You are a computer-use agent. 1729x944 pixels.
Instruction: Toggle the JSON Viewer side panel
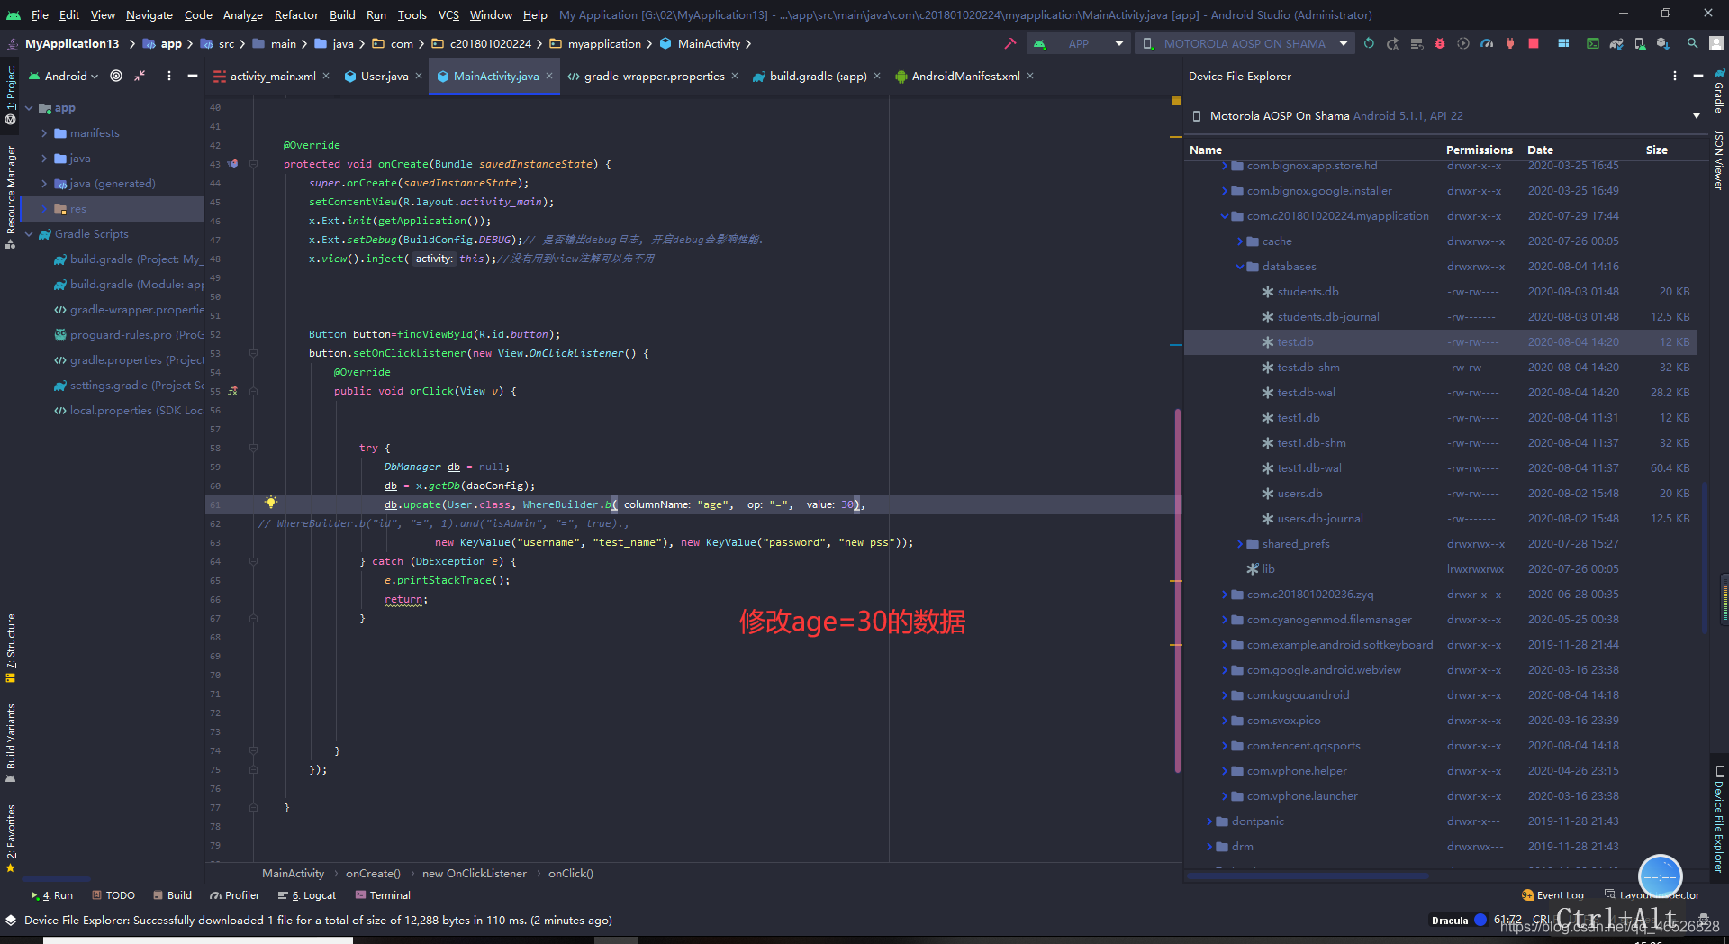pyautogui.click(x=1719, y=160)
